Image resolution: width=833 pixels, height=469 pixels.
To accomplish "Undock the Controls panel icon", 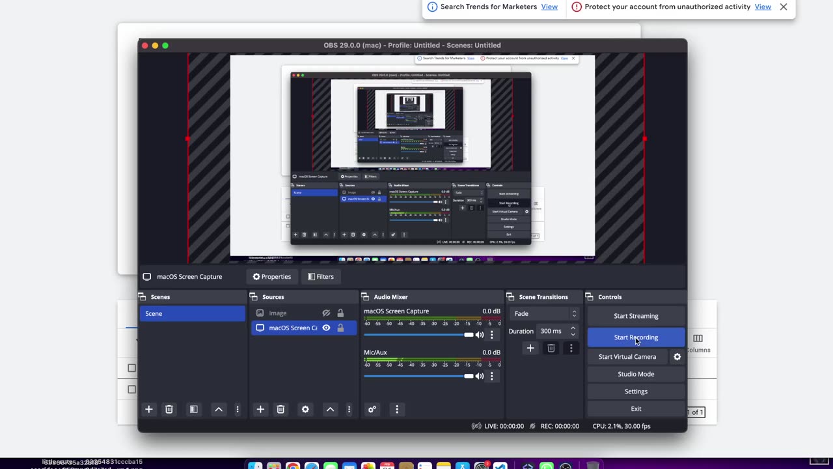I will pyautogui.click(x=590, y=297).
